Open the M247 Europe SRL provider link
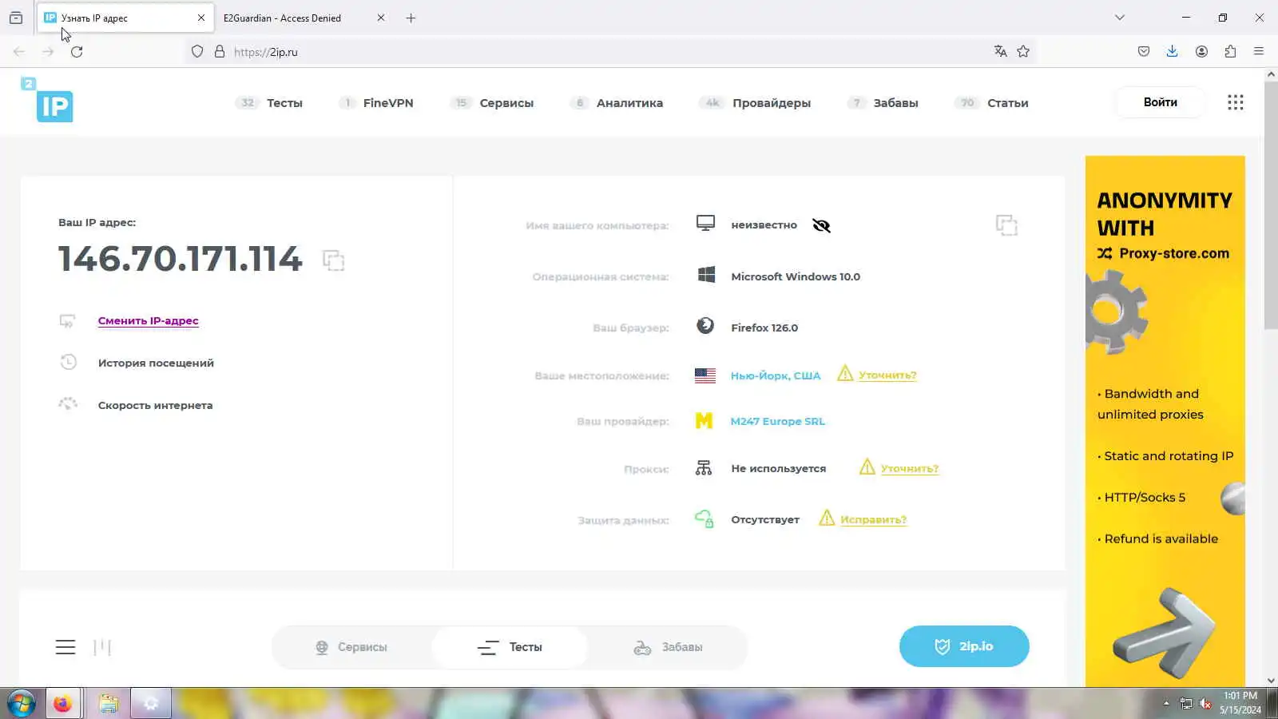The height and width of the screenshot is (719, 1278). coord(778,421)
